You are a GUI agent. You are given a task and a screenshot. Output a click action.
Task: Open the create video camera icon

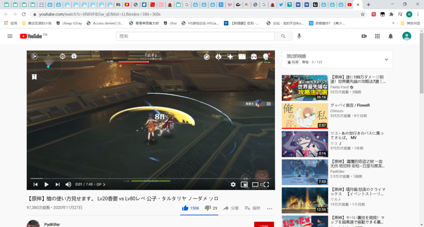coord(364,36)
